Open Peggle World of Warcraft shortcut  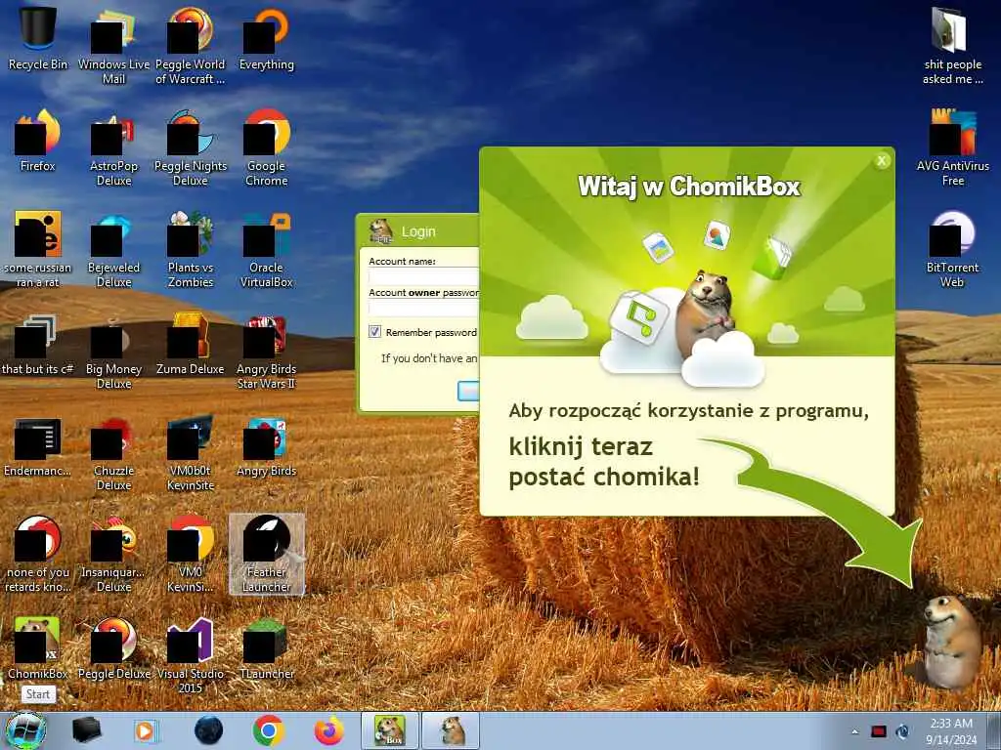[191, 45]
